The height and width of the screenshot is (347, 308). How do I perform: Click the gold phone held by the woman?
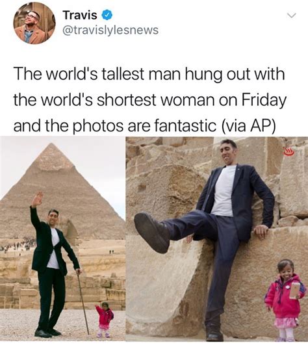tap(295, 290)
